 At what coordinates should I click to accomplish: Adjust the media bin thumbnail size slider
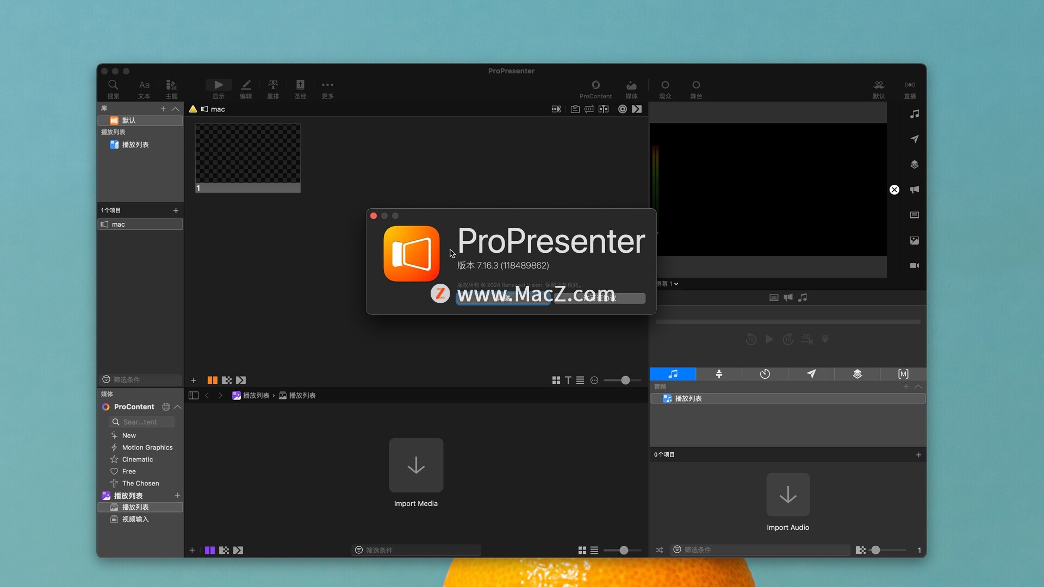point(623,551)
